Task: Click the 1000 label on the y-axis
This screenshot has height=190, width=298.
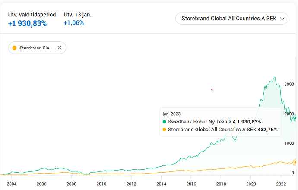Action: click(289, 143)
